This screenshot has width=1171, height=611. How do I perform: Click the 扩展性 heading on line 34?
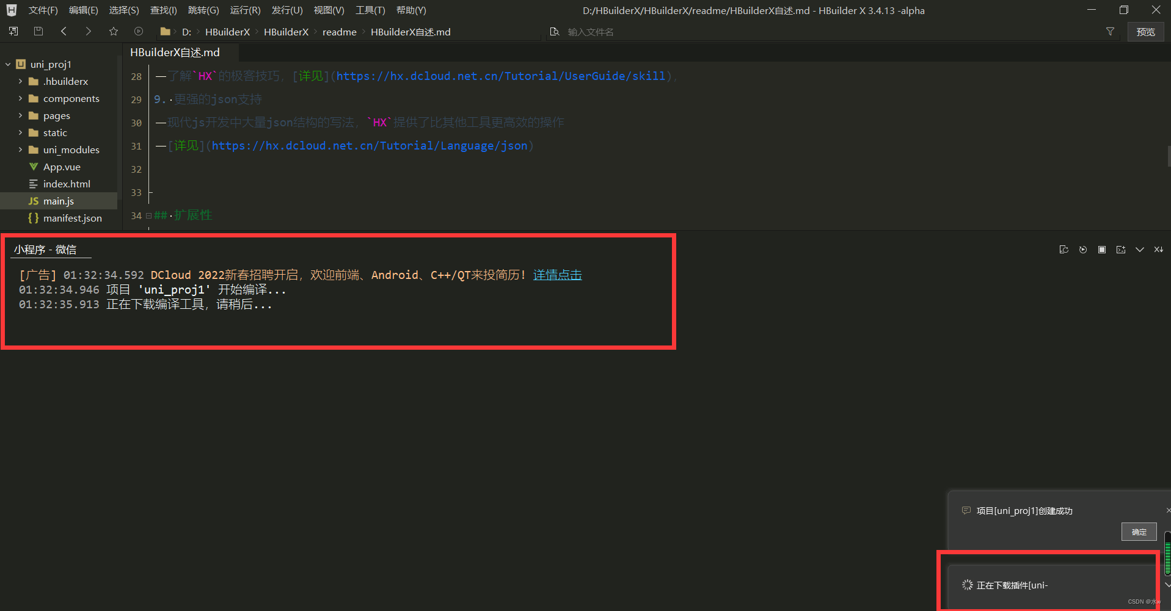tap(193, 215)
